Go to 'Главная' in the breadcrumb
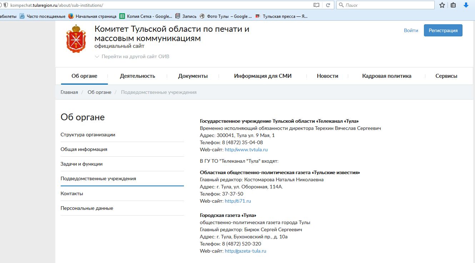This screenshot has width=475, height=263. (69, 92)
